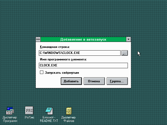Open the Группа... group selection dialog

click(x=117, y=81)
